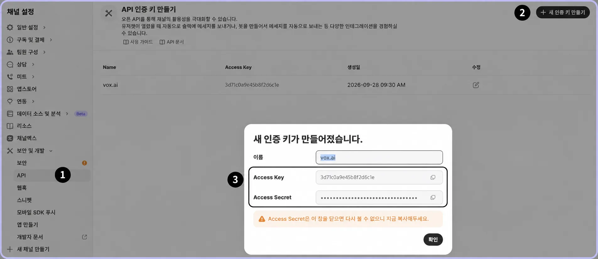Click the plus icon for 새 채널 만들기
598x259 pixels.
10,249
